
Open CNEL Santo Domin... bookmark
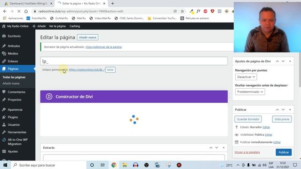129,18
